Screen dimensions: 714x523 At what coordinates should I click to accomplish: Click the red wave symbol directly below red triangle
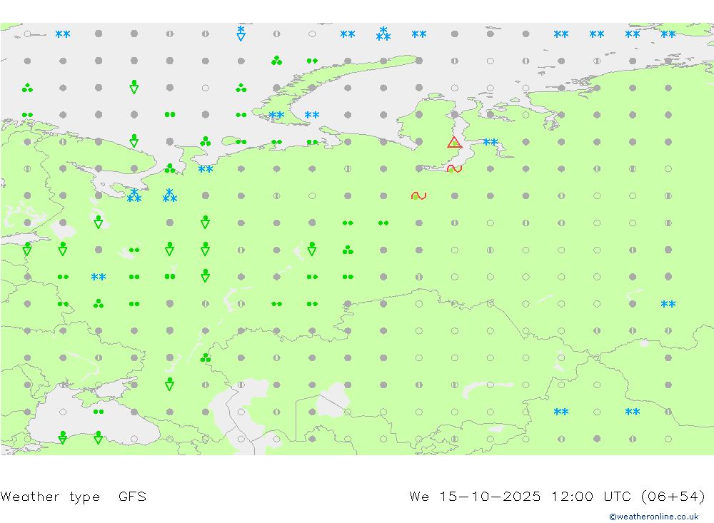(454, 169)
